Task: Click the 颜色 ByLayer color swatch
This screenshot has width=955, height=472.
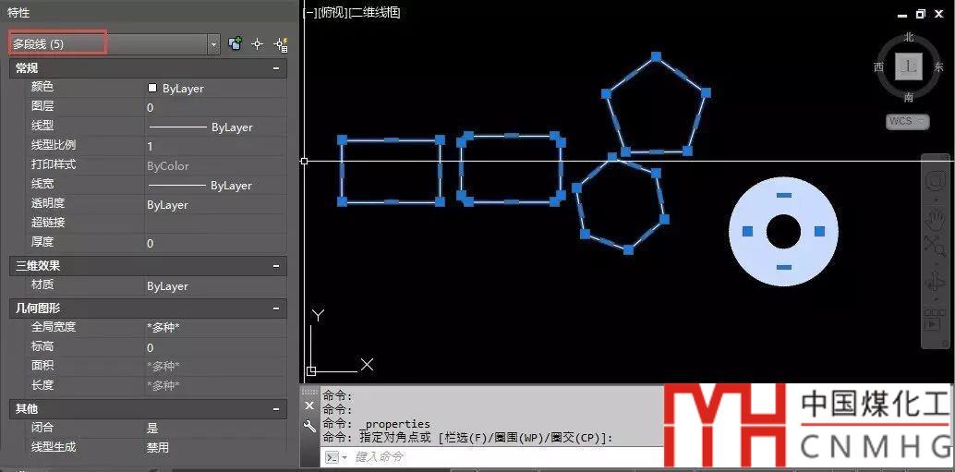Action: (x=152, y=88)
